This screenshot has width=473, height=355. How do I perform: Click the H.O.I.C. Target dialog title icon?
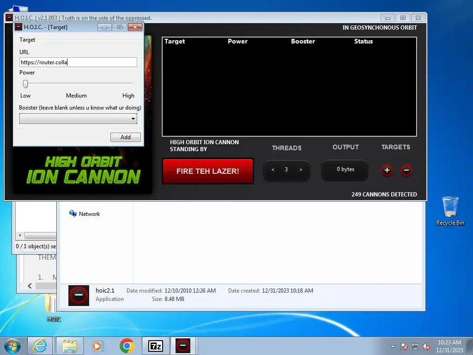coord(18,27)
